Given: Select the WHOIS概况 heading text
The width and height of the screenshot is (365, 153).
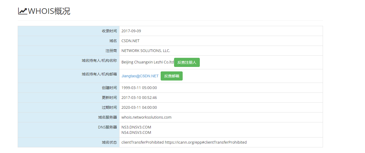Looking at the screenshot, I should tap(49, 11).
